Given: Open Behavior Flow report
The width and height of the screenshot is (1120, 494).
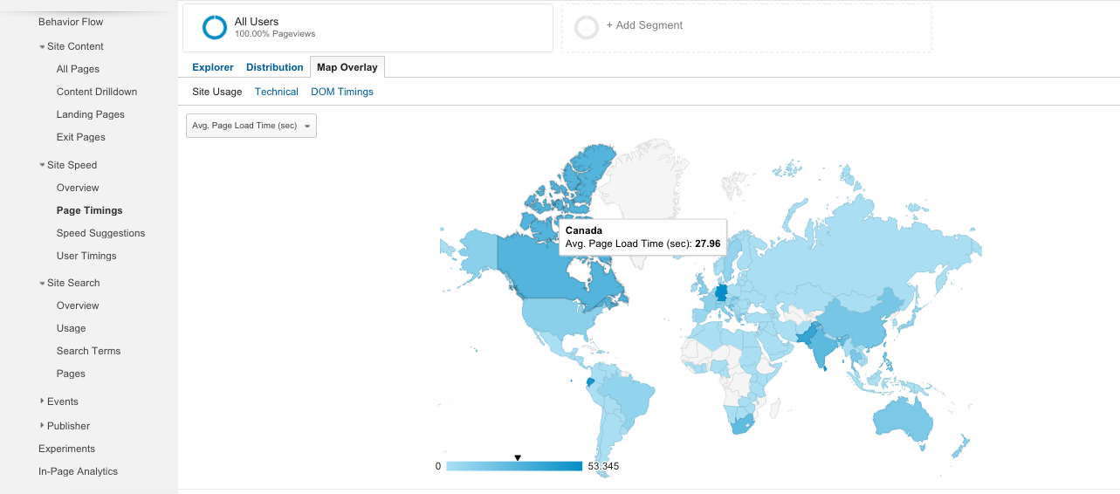Looking at the screenshot, I should click(x=71, y=22).
